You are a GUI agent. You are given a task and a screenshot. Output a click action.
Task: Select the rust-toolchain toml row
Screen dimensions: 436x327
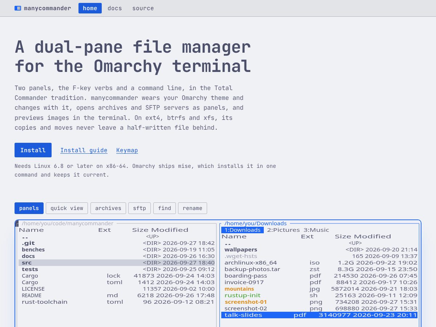(x=117, y=302)
